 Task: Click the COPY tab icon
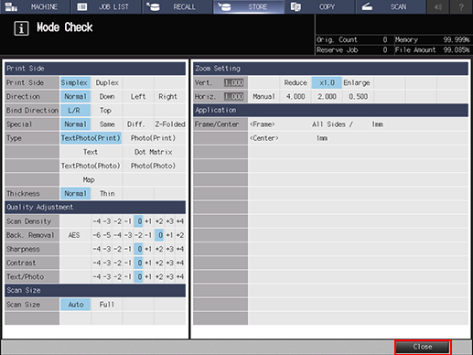coord(296,6)
